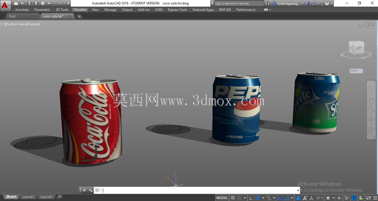The height and width of the screenshot is (201, 378).
Task: Redo the previously undone action
Action: click(59, 3)
